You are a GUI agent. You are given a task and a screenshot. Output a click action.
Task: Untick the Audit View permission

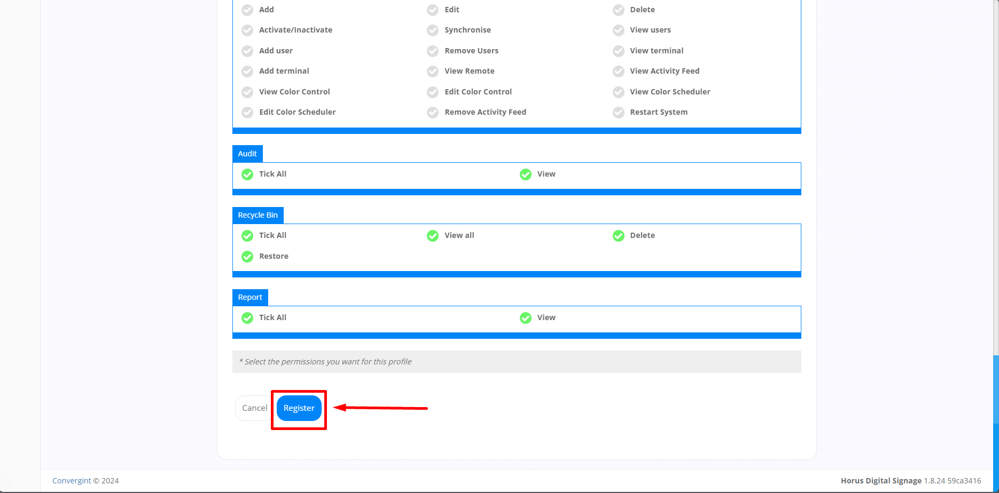tap(526, 174)
